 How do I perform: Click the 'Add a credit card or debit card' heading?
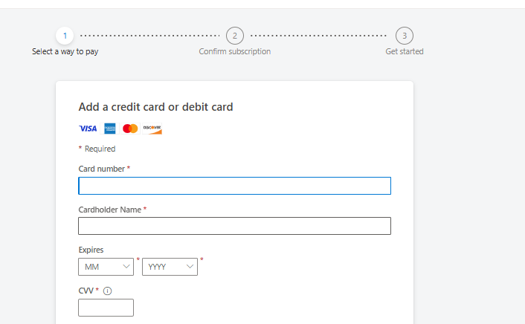click(x=155, y=107)
